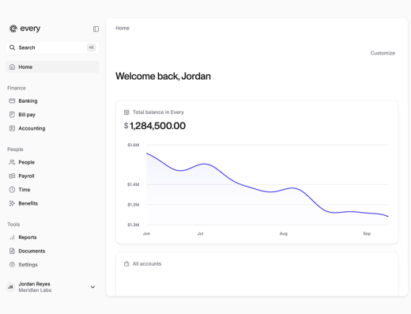Click the All accounts heading
Image resolution: width=411 pixels, height=314 pixels.
pyautogui.click(x=147, y=263)
